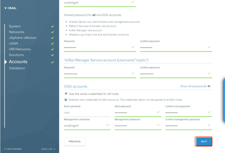The height and width of the screenshot is (153, 225).
Task: Click ESXi accounts section heading
Action: point(76,87)
